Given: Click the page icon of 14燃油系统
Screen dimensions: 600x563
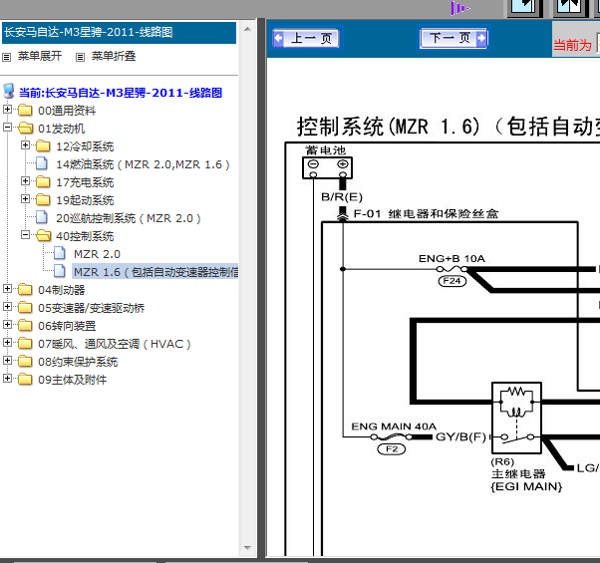Looking at the screenshot, I should coord(42,163).
